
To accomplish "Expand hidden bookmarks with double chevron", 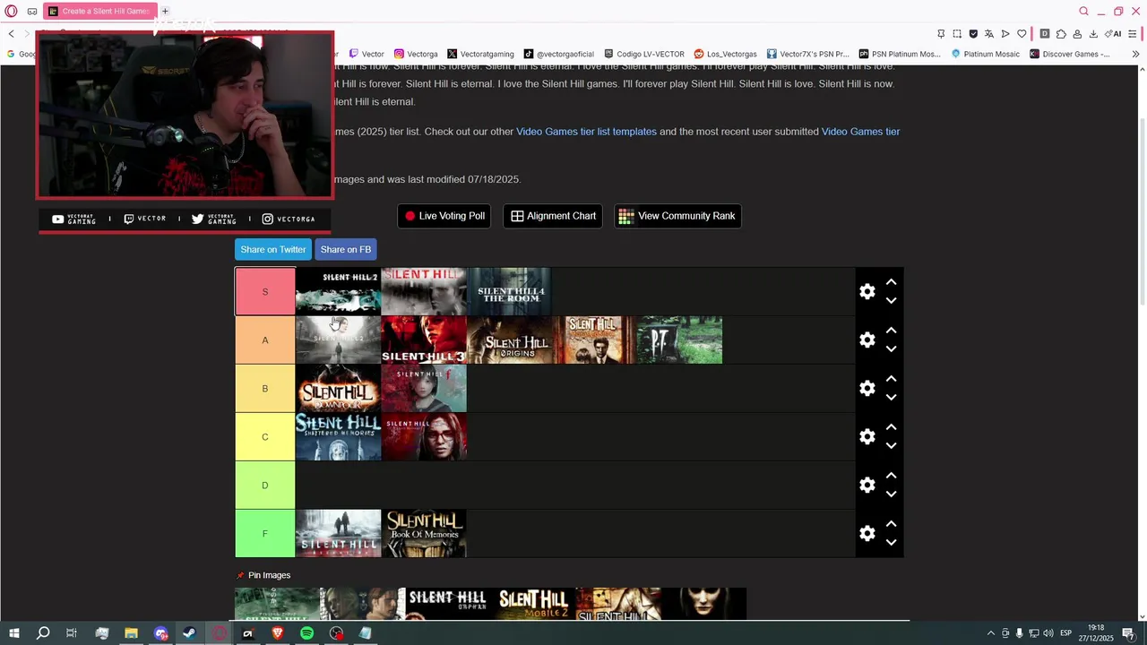I will (x=1134, y=54).
